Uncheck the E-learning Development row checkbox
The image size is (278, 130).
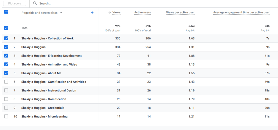click(6, 56)
